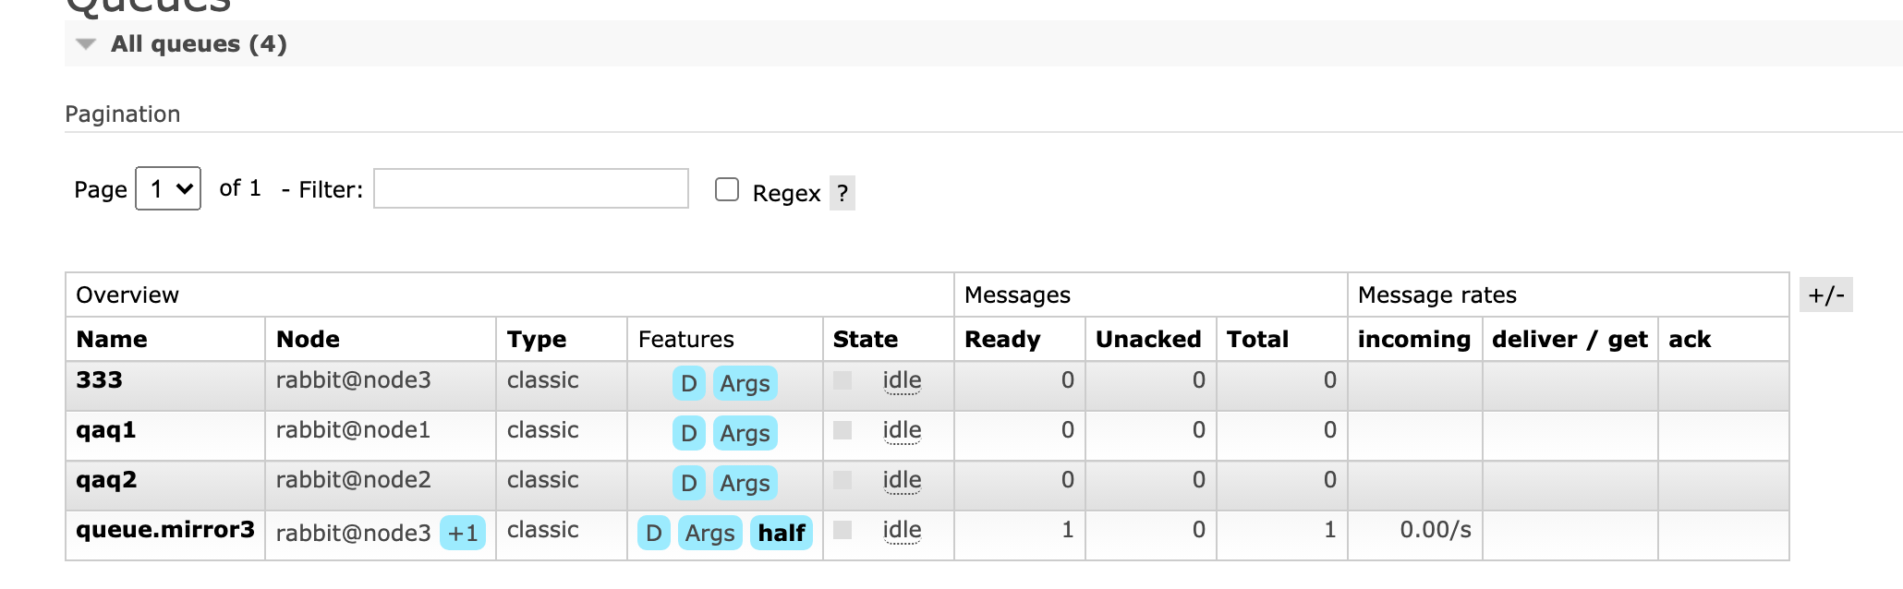Click the half badge on queue.mirror3
This screenshot has width=1903, height=589.
point(782,533)
